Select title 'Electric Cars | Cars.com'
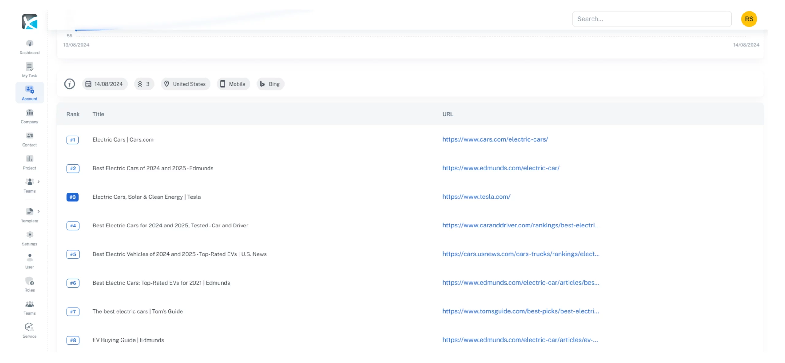The width and height of the screenshot is (785, 363). 123,139
